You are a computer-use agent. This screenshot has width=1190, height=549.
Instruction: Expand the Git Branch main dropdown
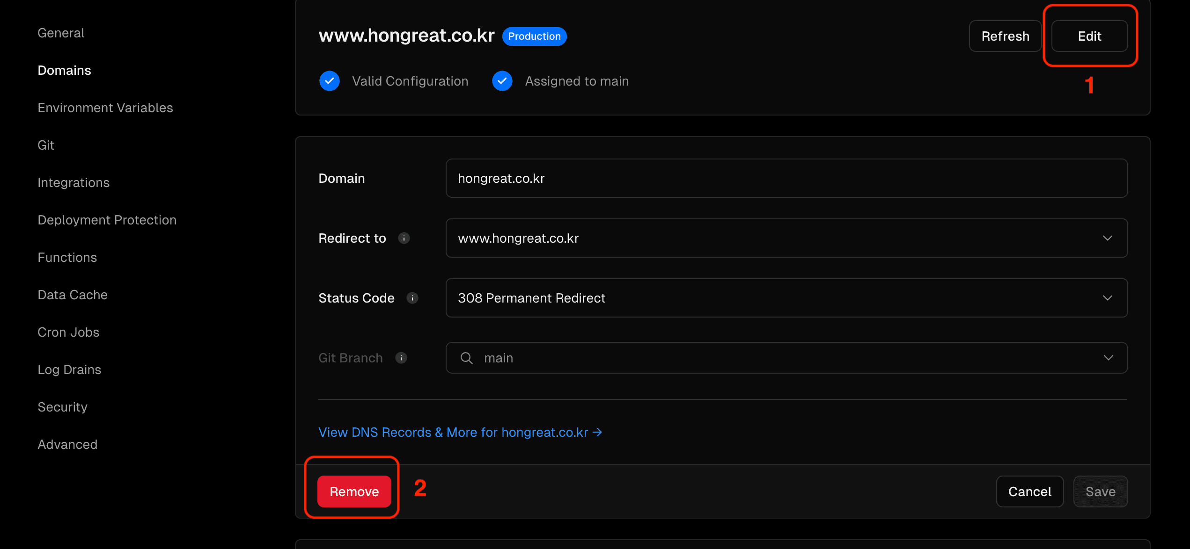(x=1108, y=358)
